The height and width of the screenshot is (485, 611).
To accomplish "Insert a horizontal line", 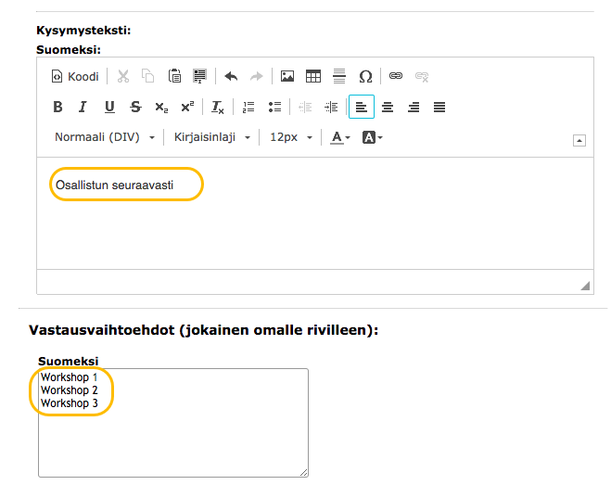I will [x=339, y=76].
